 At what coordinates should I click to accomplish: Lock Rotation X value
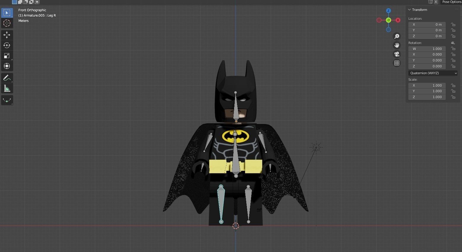click(x=453, y=54)
